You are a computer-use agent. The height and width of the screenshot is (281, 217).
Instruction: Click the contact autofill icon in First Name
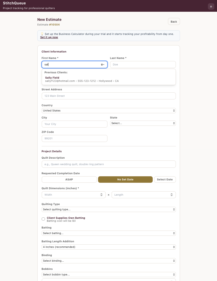point(102,65)
